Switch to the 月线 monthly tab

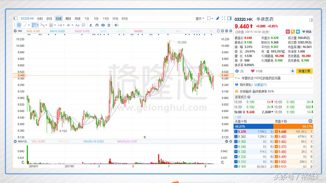tap(77, 19)
